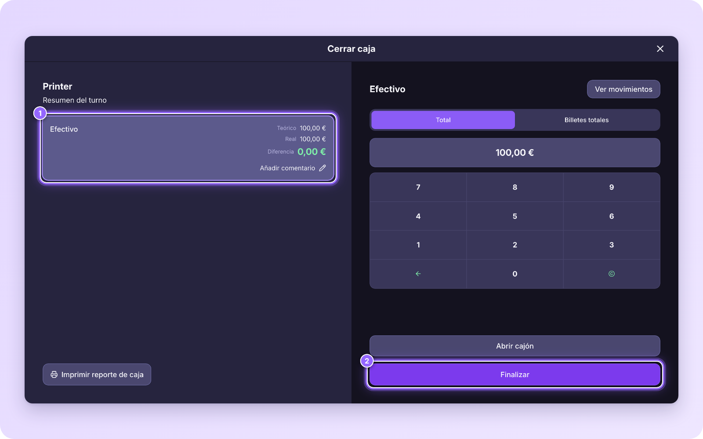
Task: Tap keypad number 7
Action: coord(418,187)
